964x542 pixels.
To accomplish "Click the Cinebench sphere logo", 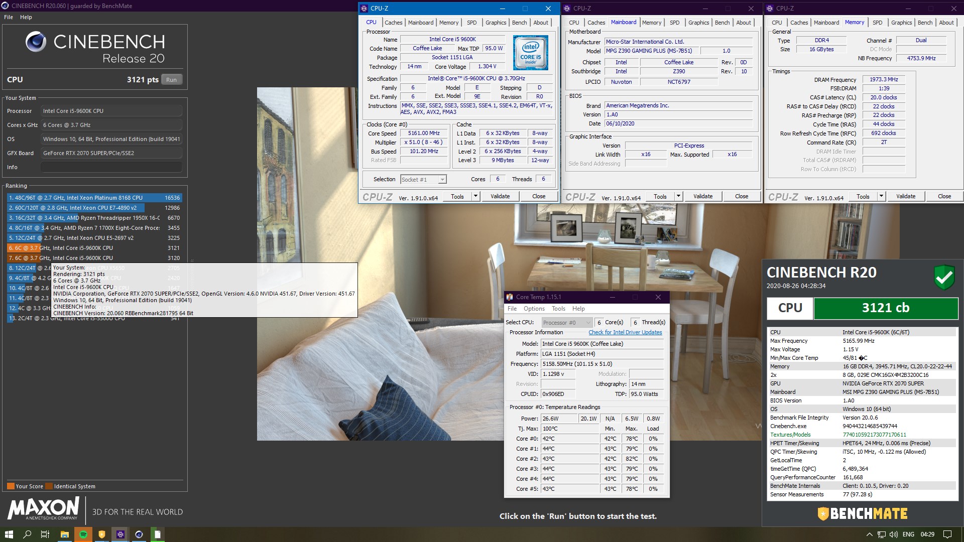I will [x=36, y=42].
